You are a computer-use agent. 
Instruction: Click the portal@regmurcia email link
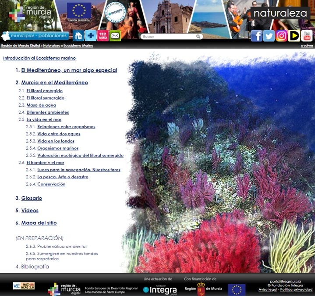coord(285,281)
